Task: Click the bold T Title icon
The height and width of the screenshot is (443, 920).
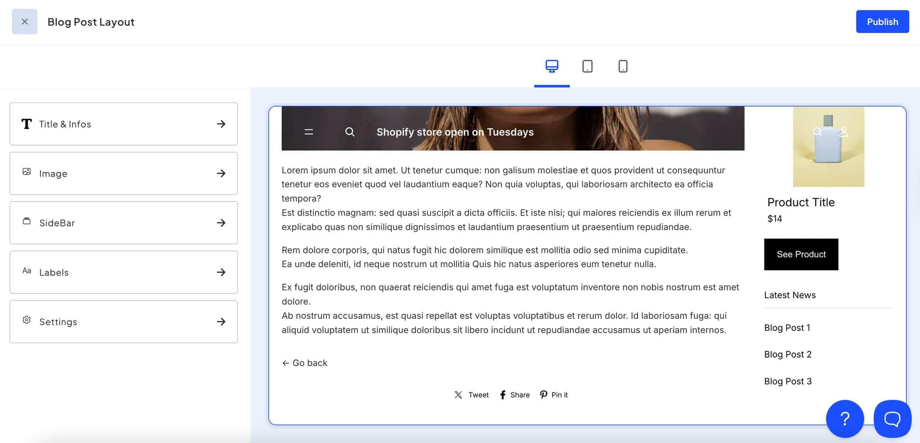Action: (x=26, y=124)
